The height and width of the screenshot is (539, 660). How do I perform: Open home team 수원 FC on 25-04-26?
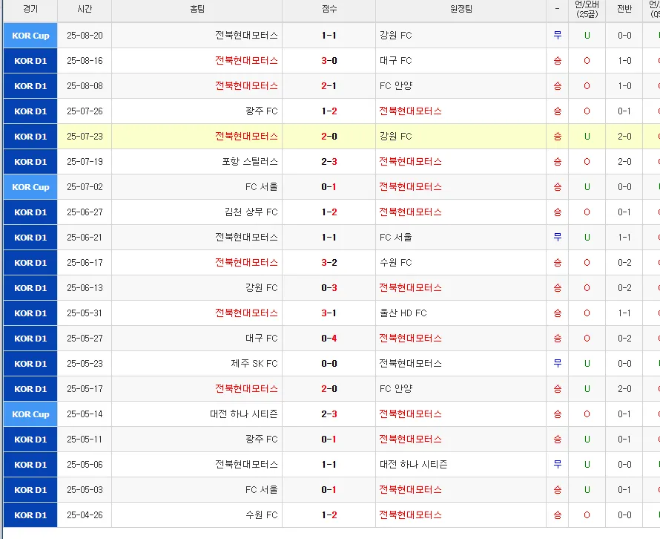(x=261, y=515)
